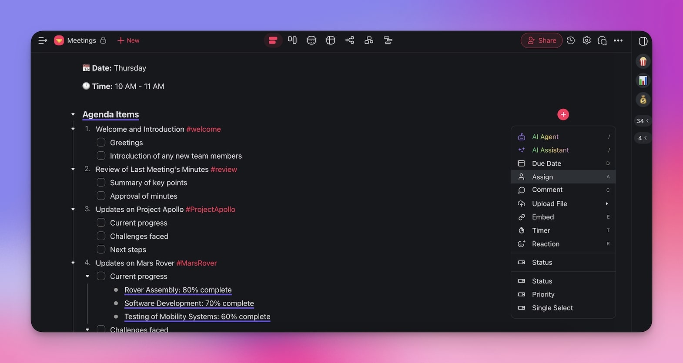
Task: Choose Due Date in the menu
Action: point(546,163)
